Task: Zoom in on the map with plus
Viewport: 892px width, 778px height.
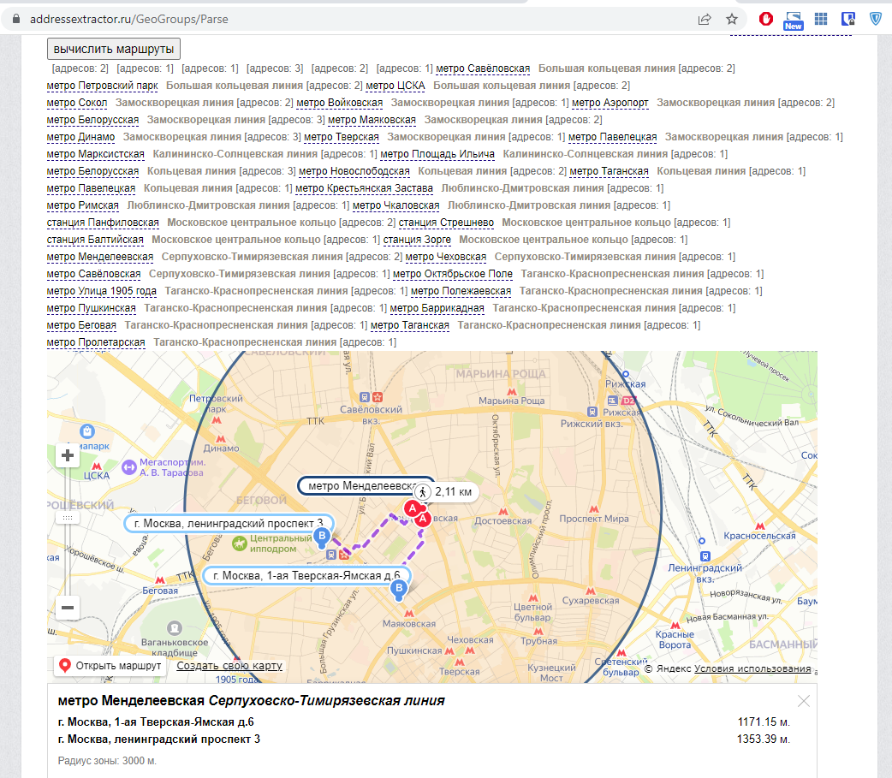Action: (x=68, y=455)
